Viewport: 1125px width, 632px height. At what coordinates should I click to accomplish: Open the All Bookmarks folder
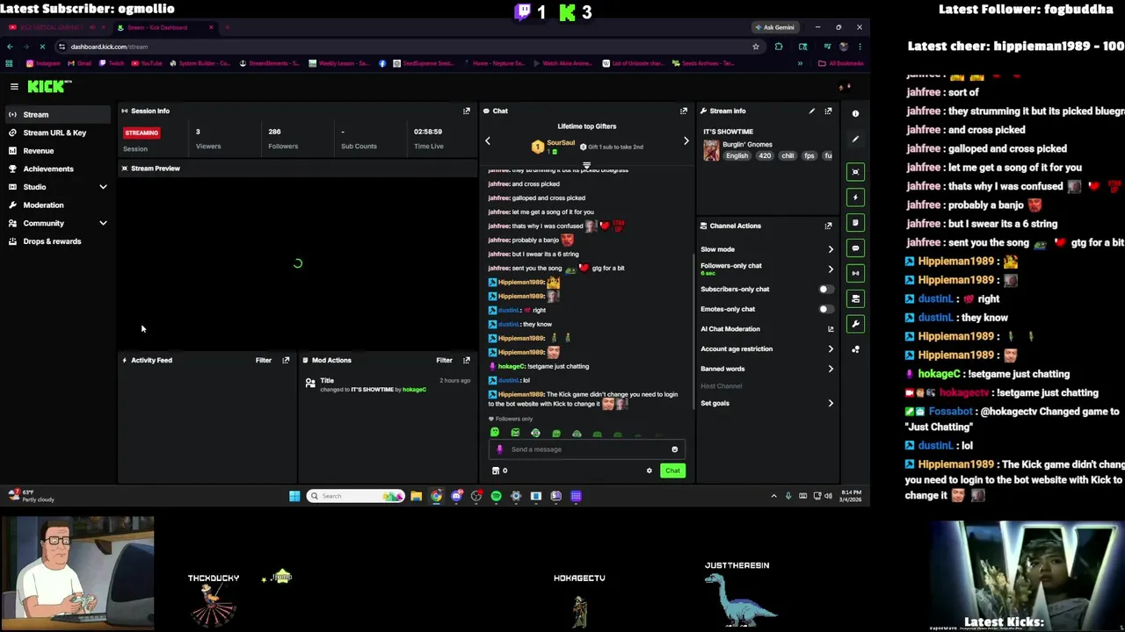[x=841, y=63]
